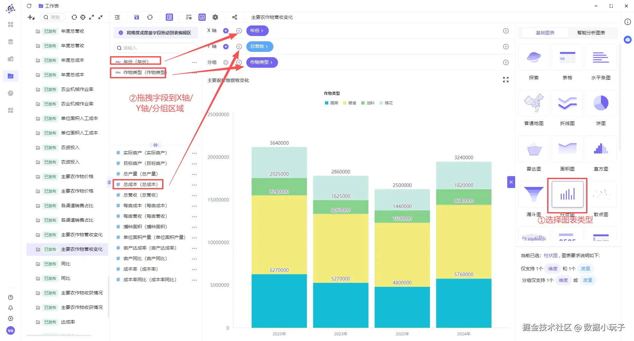This screenshot has height=341, width=634.
Task: Collapse all tree items icon
Action: pos(100,17)
